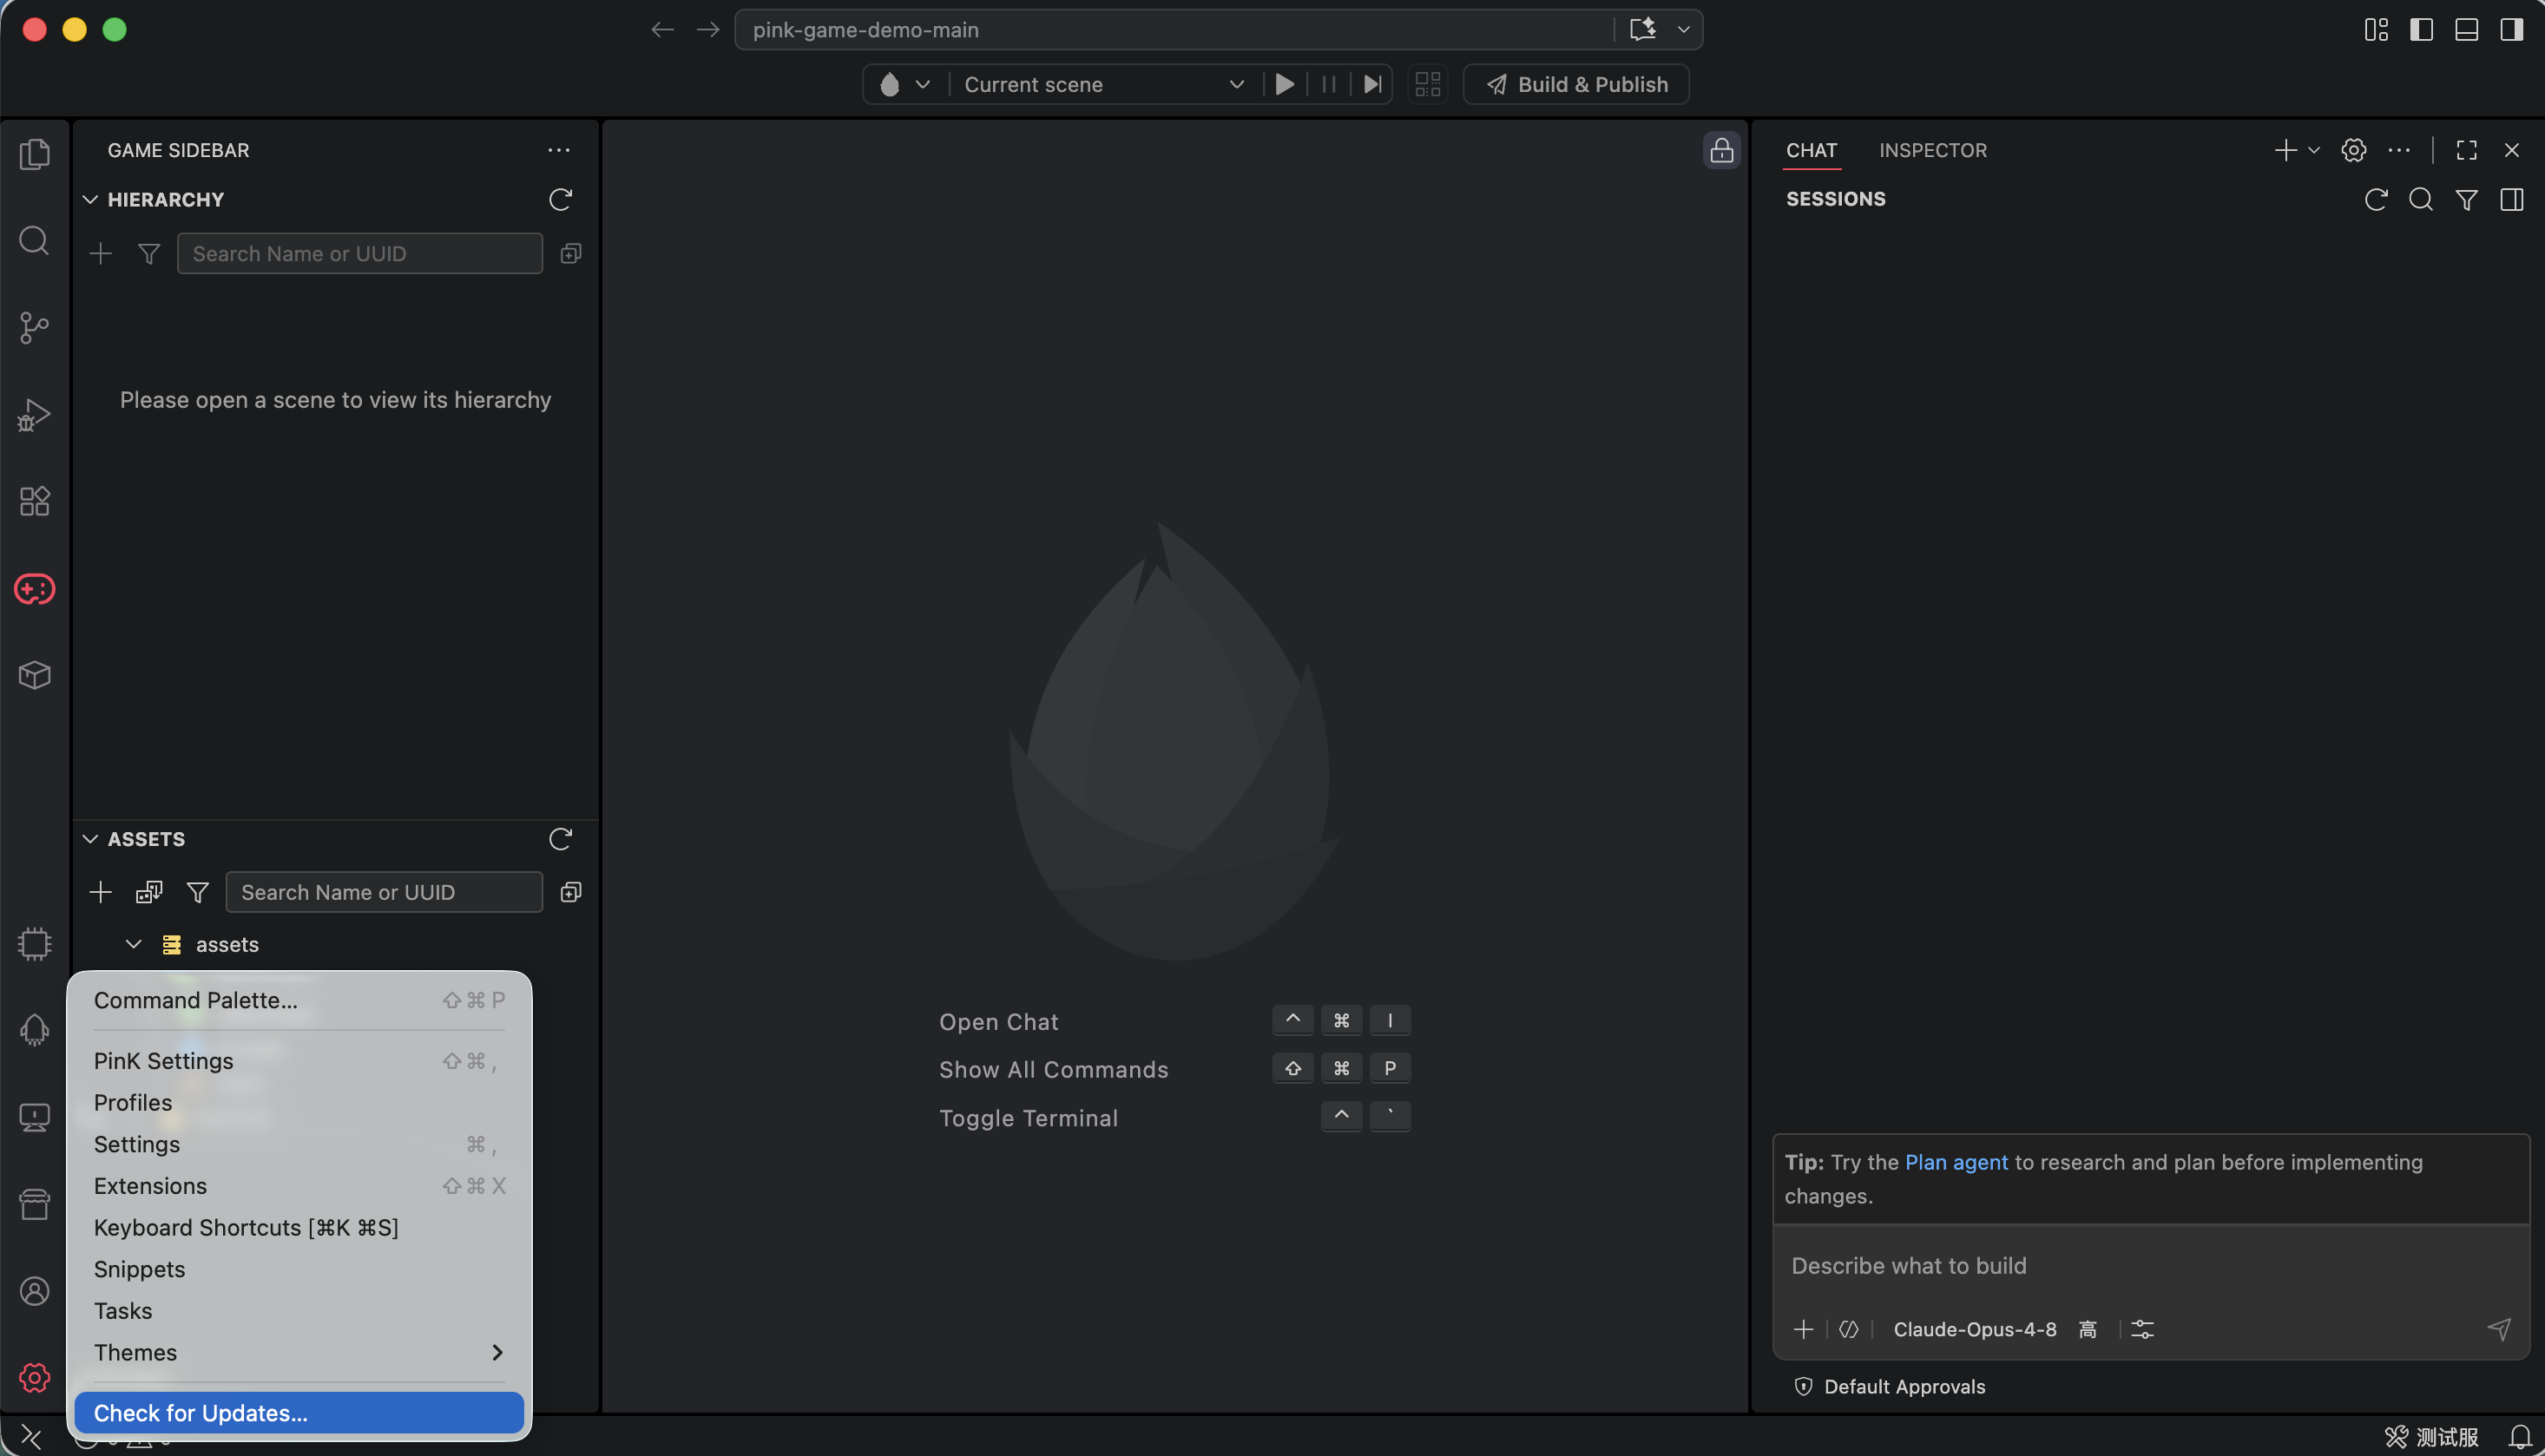Expand new chat dropdown arrow
Screen dimensions: 2545x1456
tap(2314, 150)
